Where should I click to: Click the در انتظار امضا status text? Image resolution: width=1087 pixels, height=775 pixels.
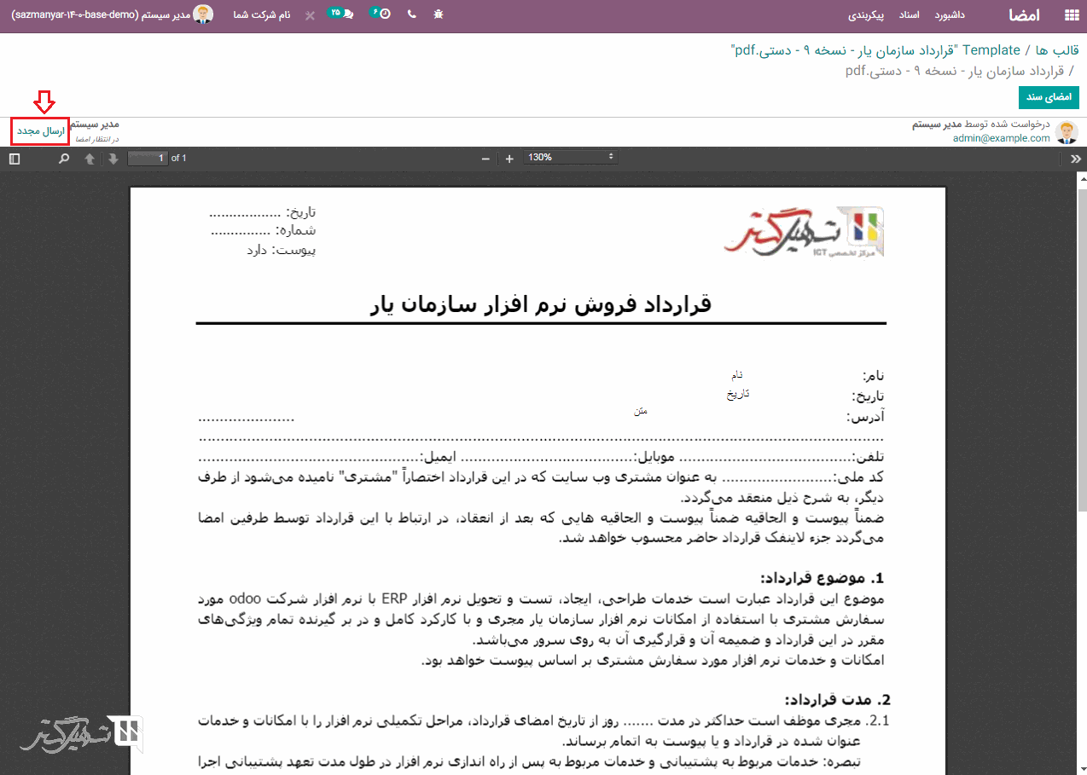97,138
